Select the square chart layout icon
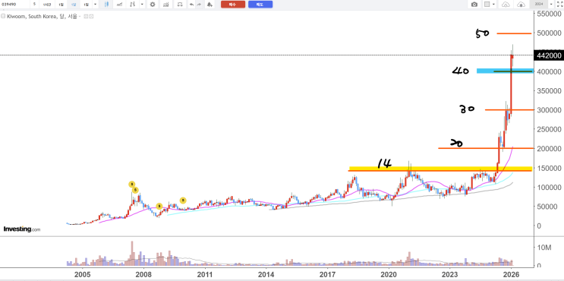Screen dimensions: 564x281 point(487,5)
